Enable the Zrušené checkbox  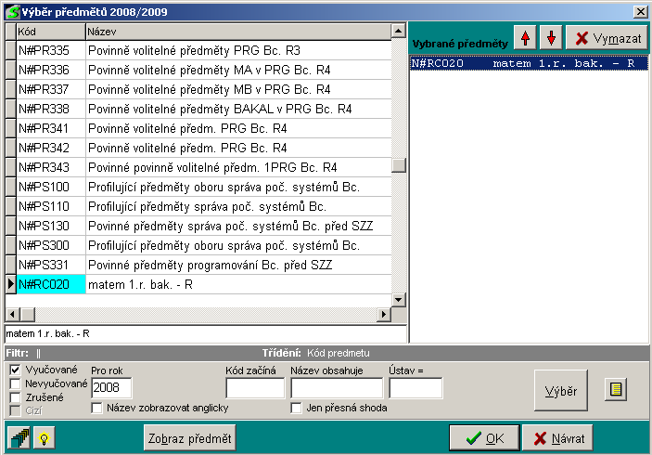pyautogui.click(x=16, y=397)
